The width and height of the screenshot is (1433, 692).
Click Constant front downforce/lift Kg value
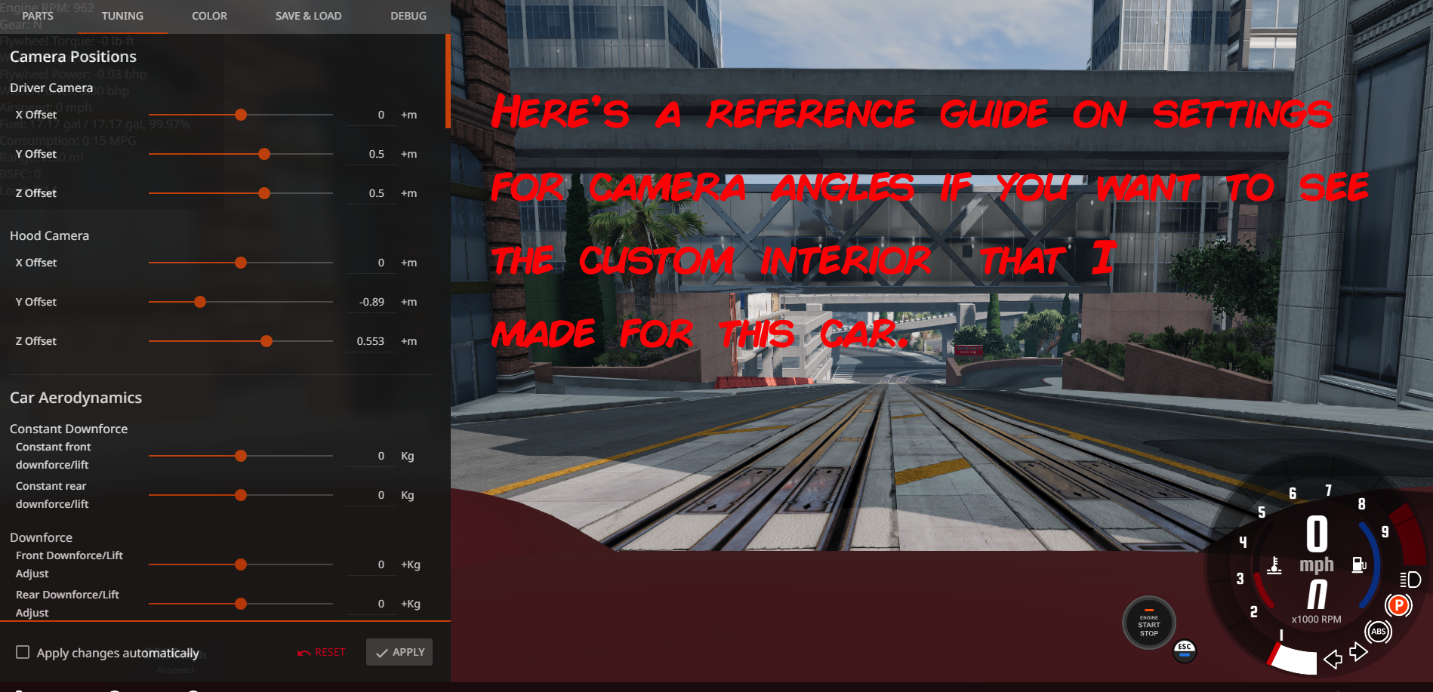pyautogui.click(x=371, y=456)
